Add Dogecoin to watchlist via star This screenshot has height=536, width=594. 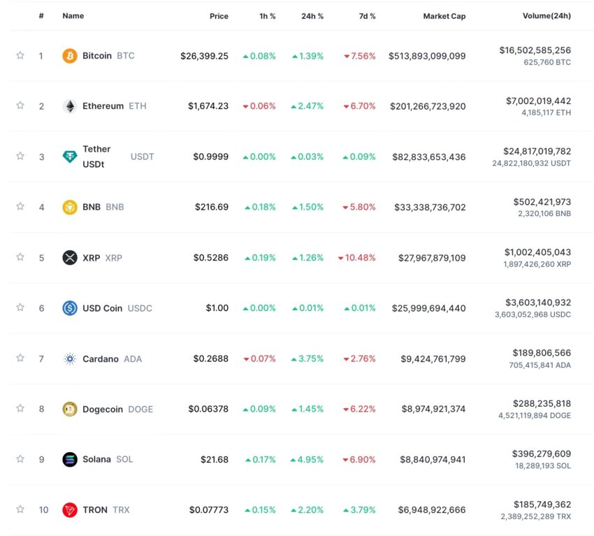20,408
